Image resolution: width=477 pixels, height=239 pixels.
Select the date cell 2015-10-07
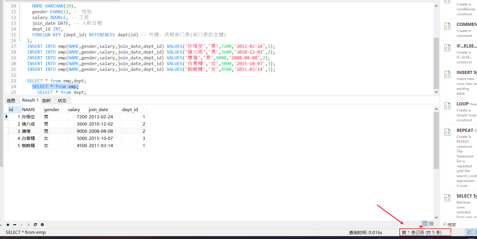pyautogui.click(x=104, y=138)
